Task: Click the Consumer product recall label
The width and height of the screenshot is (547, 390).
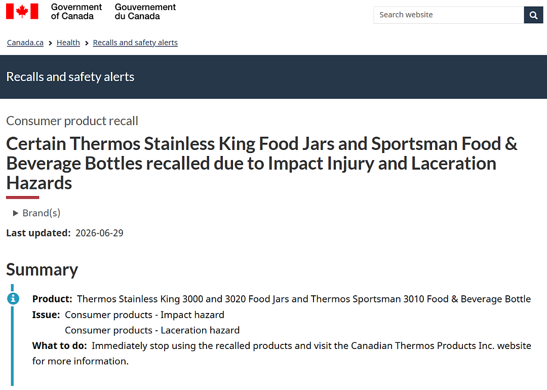Action: (x=72, y=121)
